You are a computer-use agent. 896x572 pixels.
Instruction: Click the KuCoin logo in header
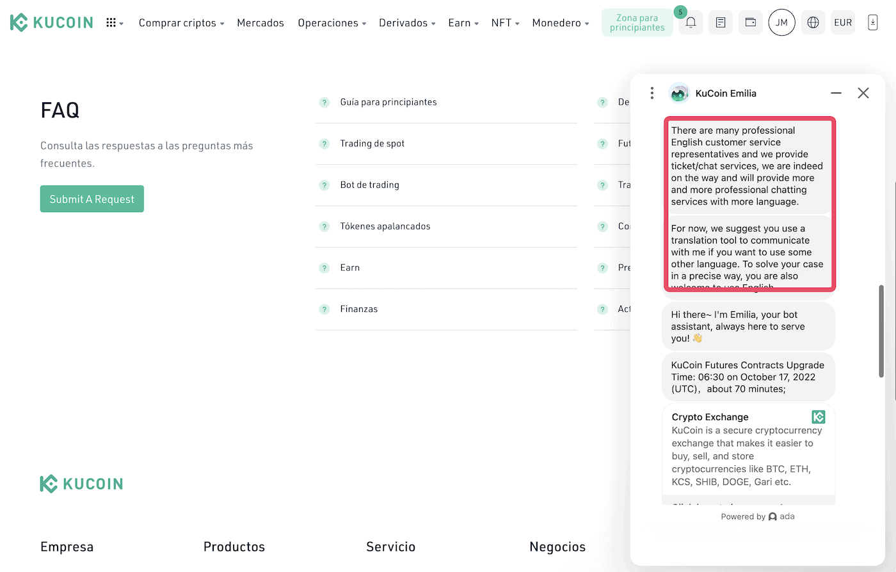[x=52, y=22]
